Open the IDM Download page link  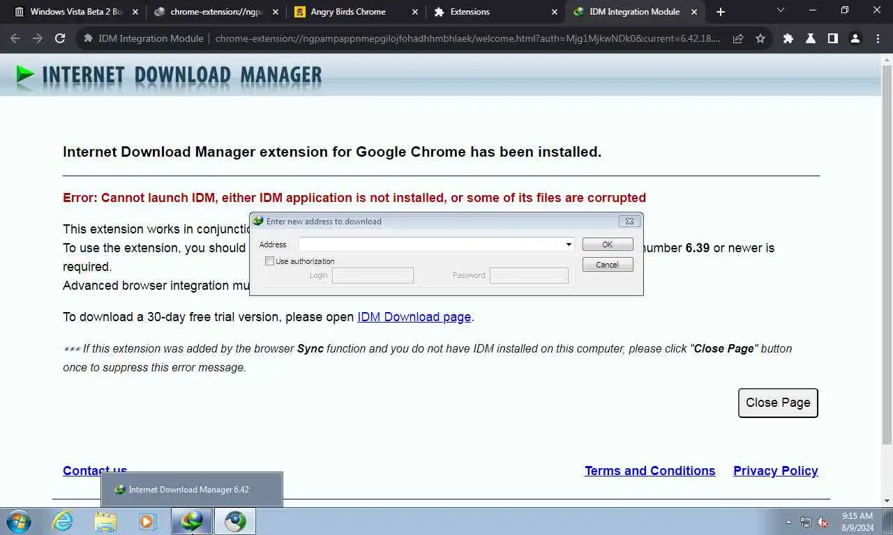414,317
